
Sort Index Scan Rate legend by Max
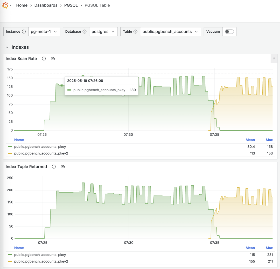(x=269, y=140)
